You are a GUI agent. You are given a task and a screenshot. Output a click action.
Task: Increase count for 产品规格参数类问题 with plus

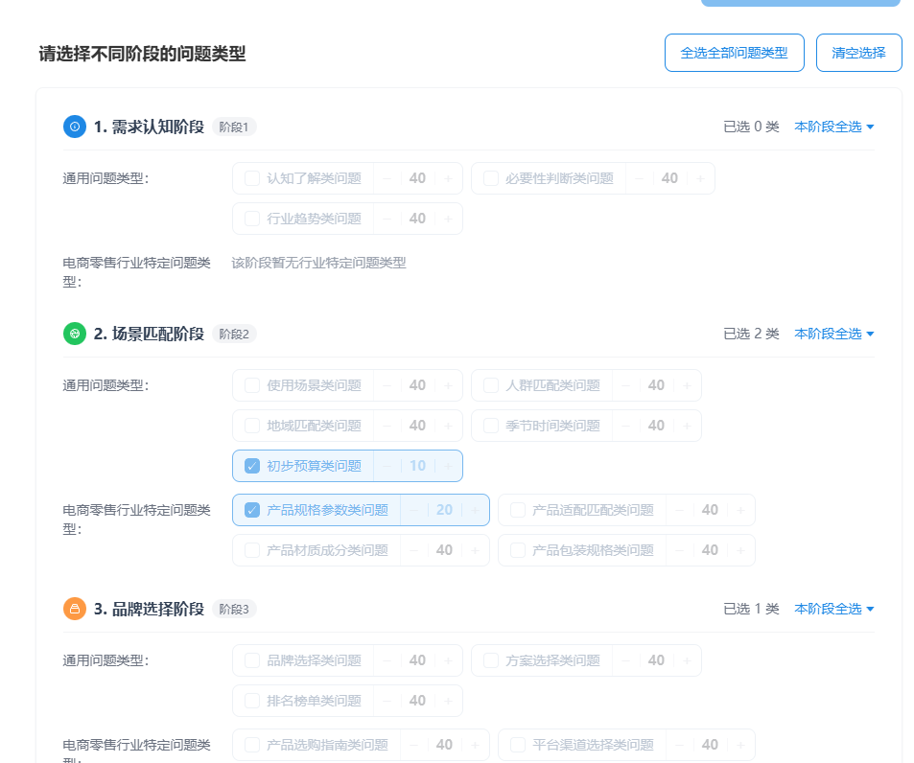pos(475,510)
